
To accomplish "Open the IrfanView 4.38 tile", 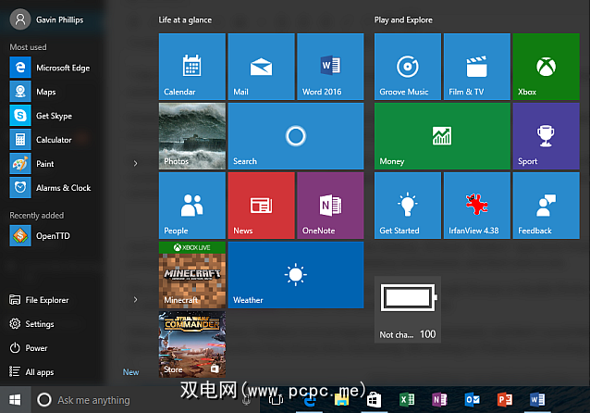I will point(476,205).
